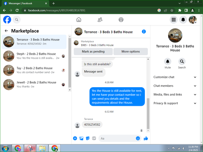This screenshot has height=152, width=203.
Task: Open the account profile picture menu
Action: 193,20
